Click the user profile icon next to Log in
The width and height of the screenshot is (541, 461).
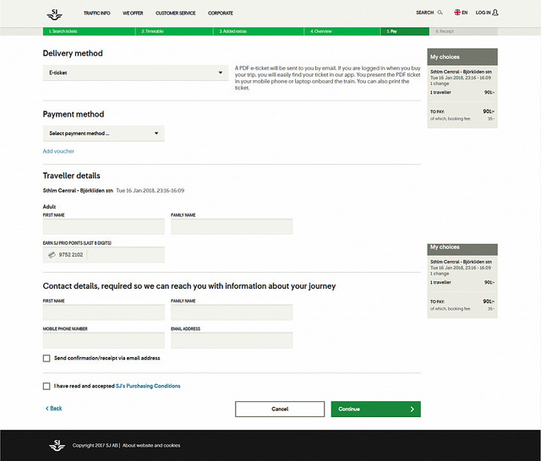point(495,13)
